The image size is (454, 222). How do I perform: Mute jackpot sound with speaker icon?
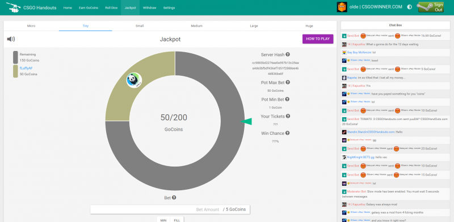(11, 39)
